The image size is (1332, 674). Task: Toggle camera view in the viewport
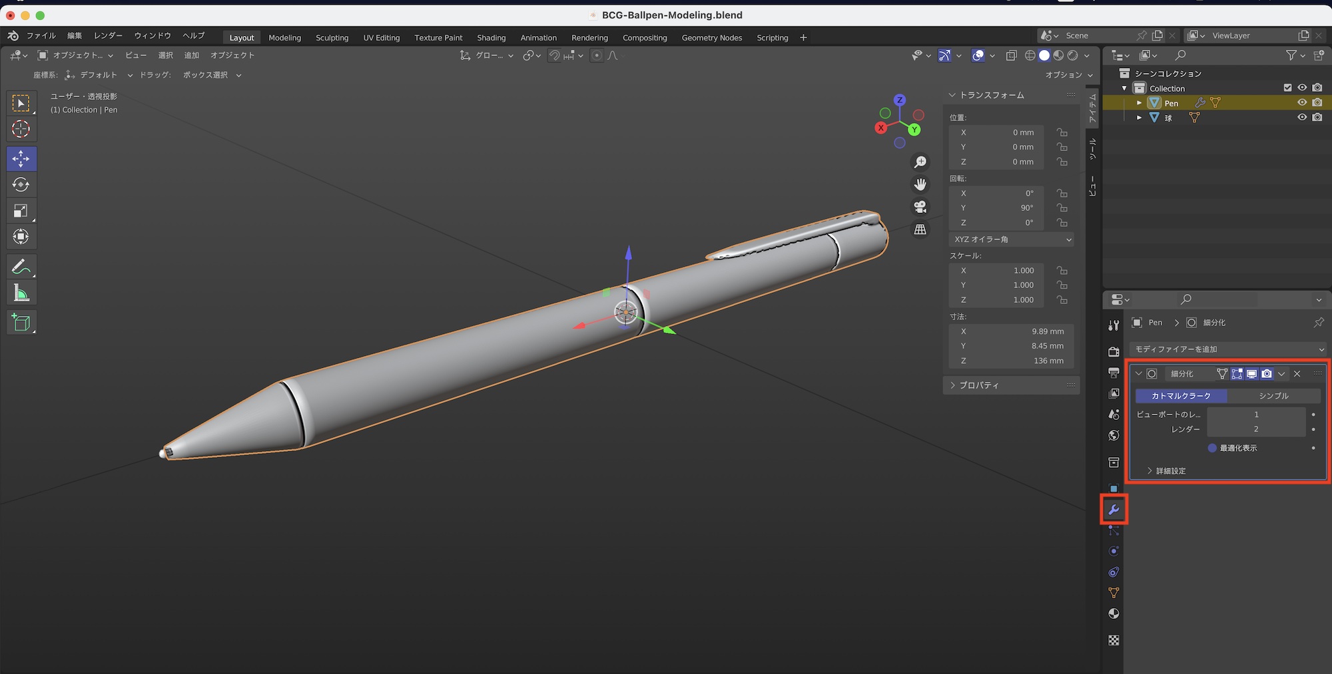(x=920, y=207)
